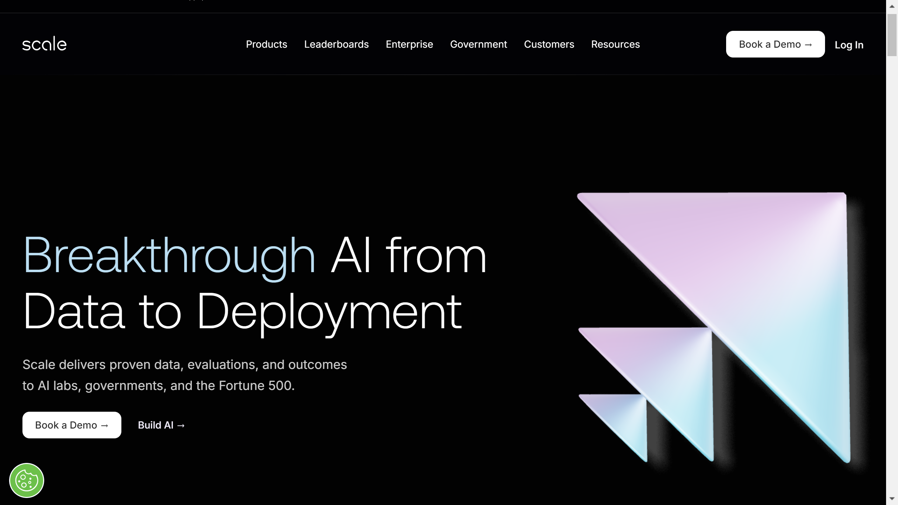Click the Scale logo to return home
Screen dimensions: 898x505
(44, 43)
